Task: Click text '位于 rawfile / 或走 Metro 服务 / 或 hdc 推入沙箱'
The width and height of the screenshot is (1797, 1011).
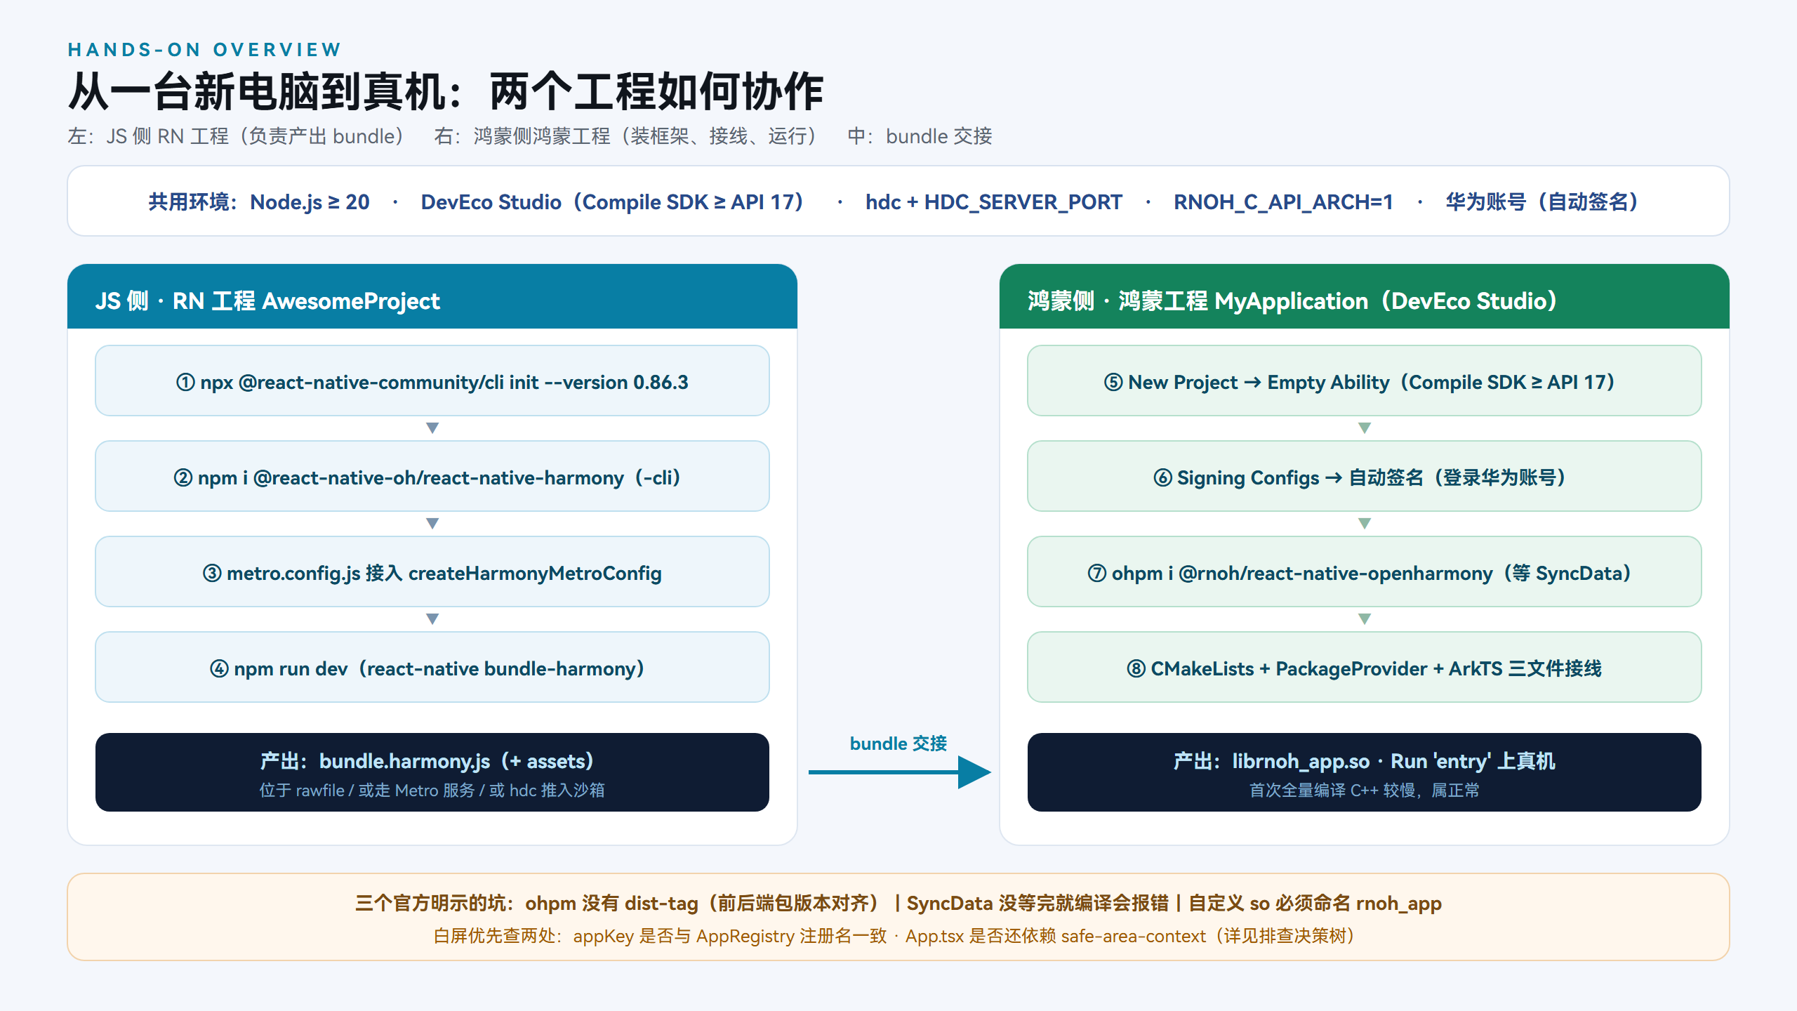Action: click(x=432, y=791)
